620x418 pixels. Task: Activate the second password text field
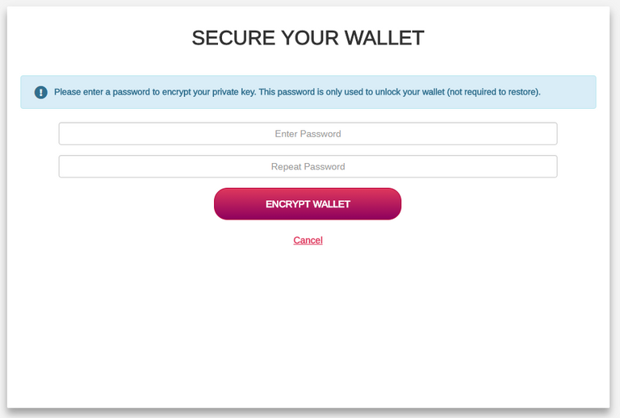(x=308, y=167)
